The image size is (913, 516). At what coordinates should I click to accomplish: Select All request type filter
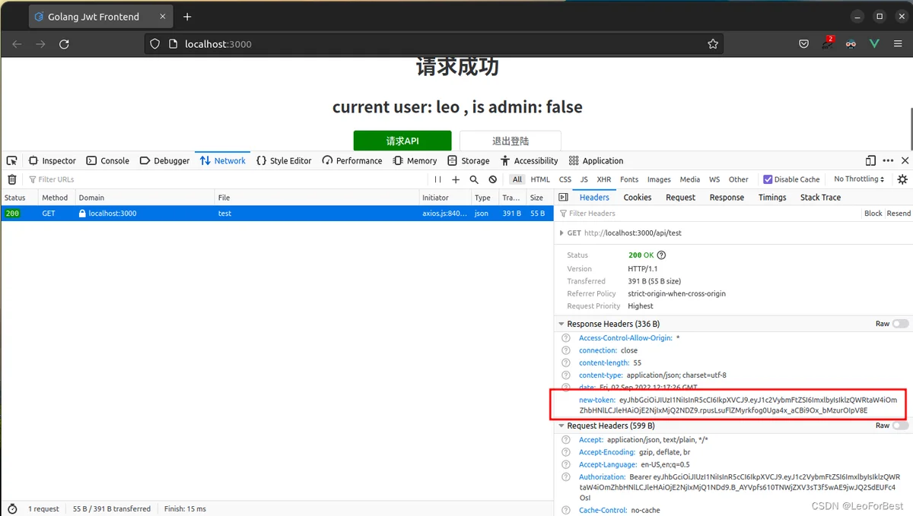[517, 179]
